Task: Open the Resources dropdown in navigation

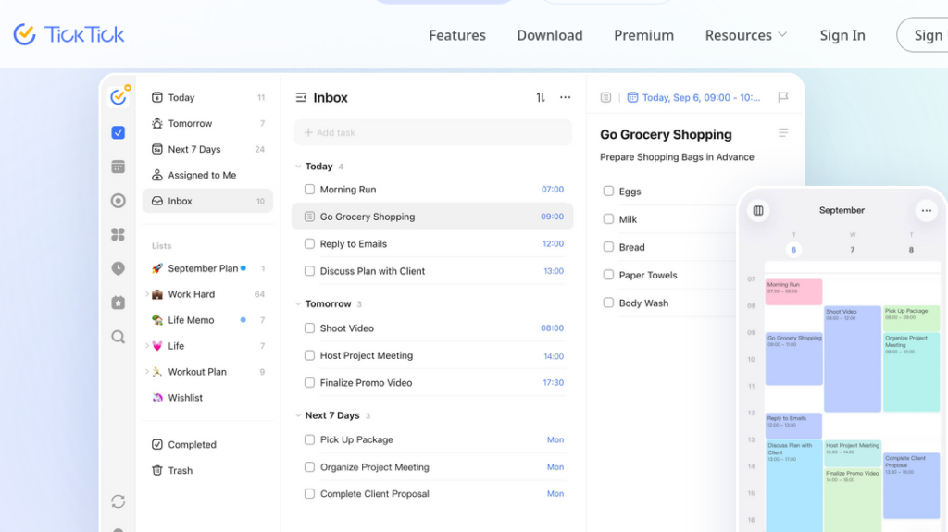Action: 746,35
